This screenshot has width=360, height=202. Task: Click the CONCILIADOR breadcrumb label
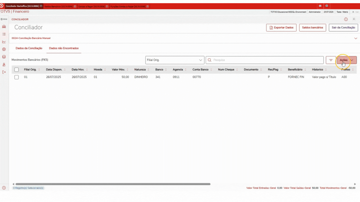pos(20,19)
